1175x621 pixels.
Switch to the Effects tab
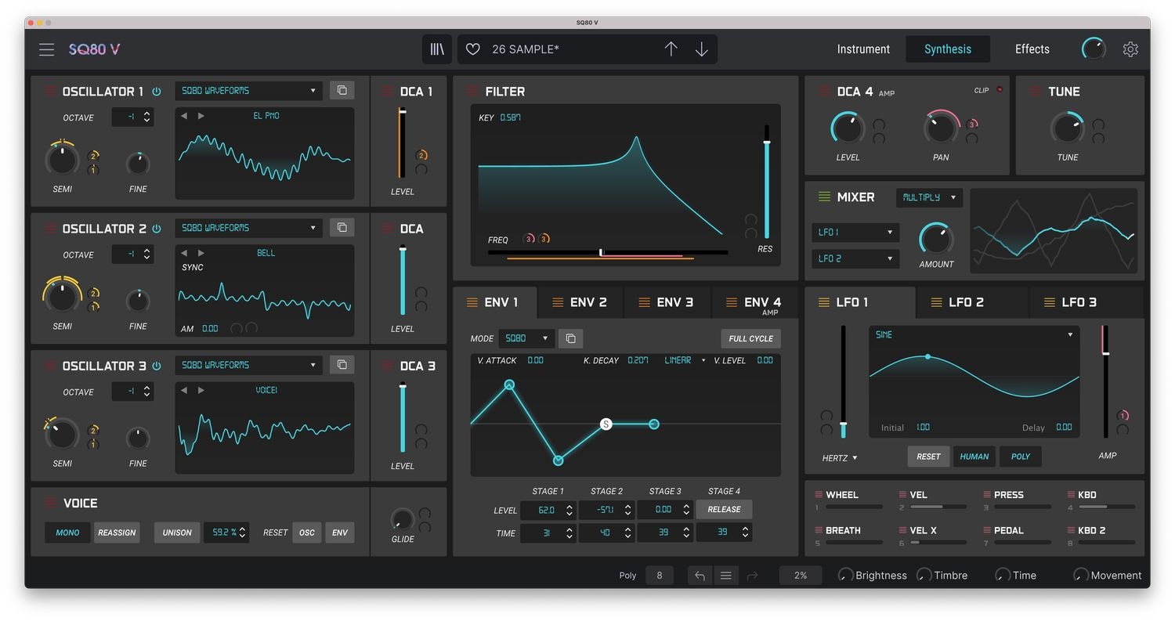(x=1032, y=49)
